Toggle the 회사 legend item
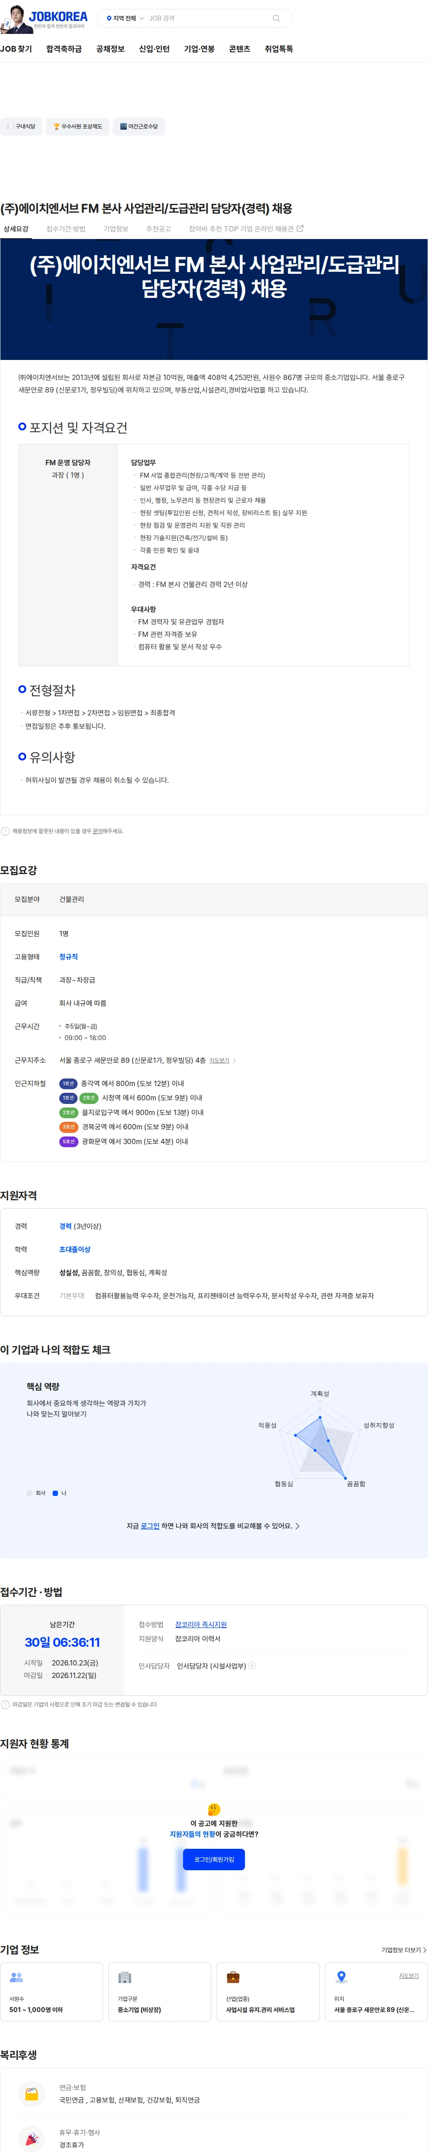 (x=36, y=1493)
